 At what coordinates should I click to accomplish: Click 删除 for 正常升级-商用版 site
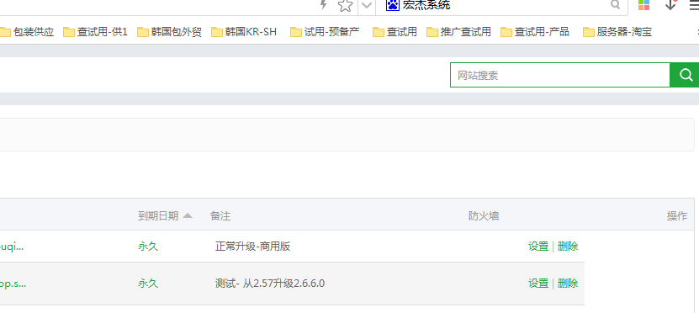(x=568, y=247)
